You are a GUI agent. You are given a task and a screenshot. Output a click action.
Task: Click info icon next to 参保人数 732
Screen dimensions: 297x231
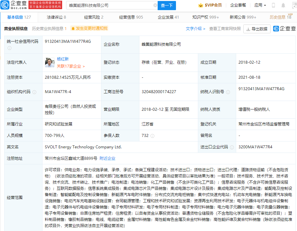click(x=152, y=136)
